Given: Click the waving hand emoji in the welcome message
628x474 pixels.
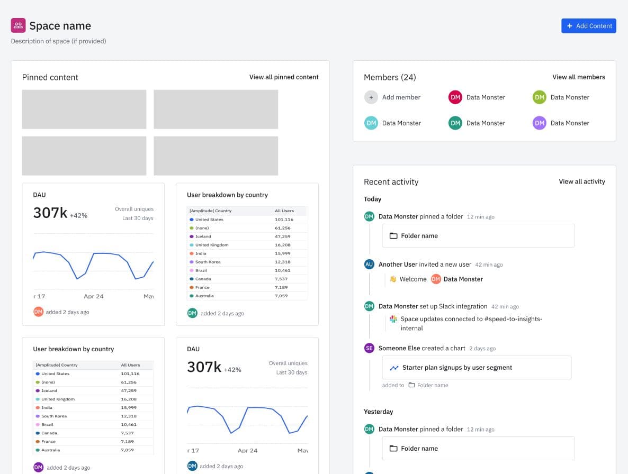Looking at the screenshot, I should tap(393, 279).
